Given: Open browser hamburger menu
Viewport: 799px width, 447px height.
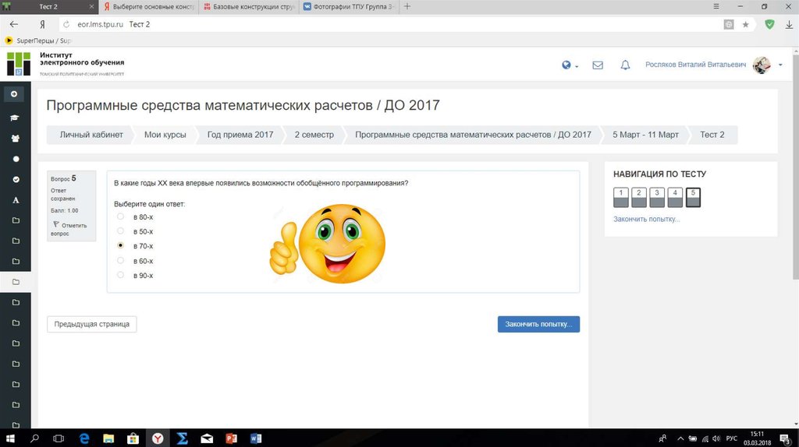Looking at the screenshot, I should tap(716, 6).
